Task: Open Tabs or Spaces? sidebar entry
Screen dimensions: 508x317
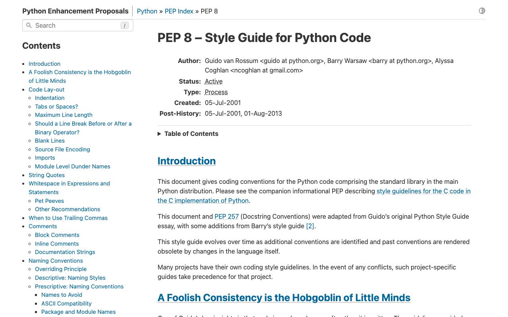Action: pos(56,107)
